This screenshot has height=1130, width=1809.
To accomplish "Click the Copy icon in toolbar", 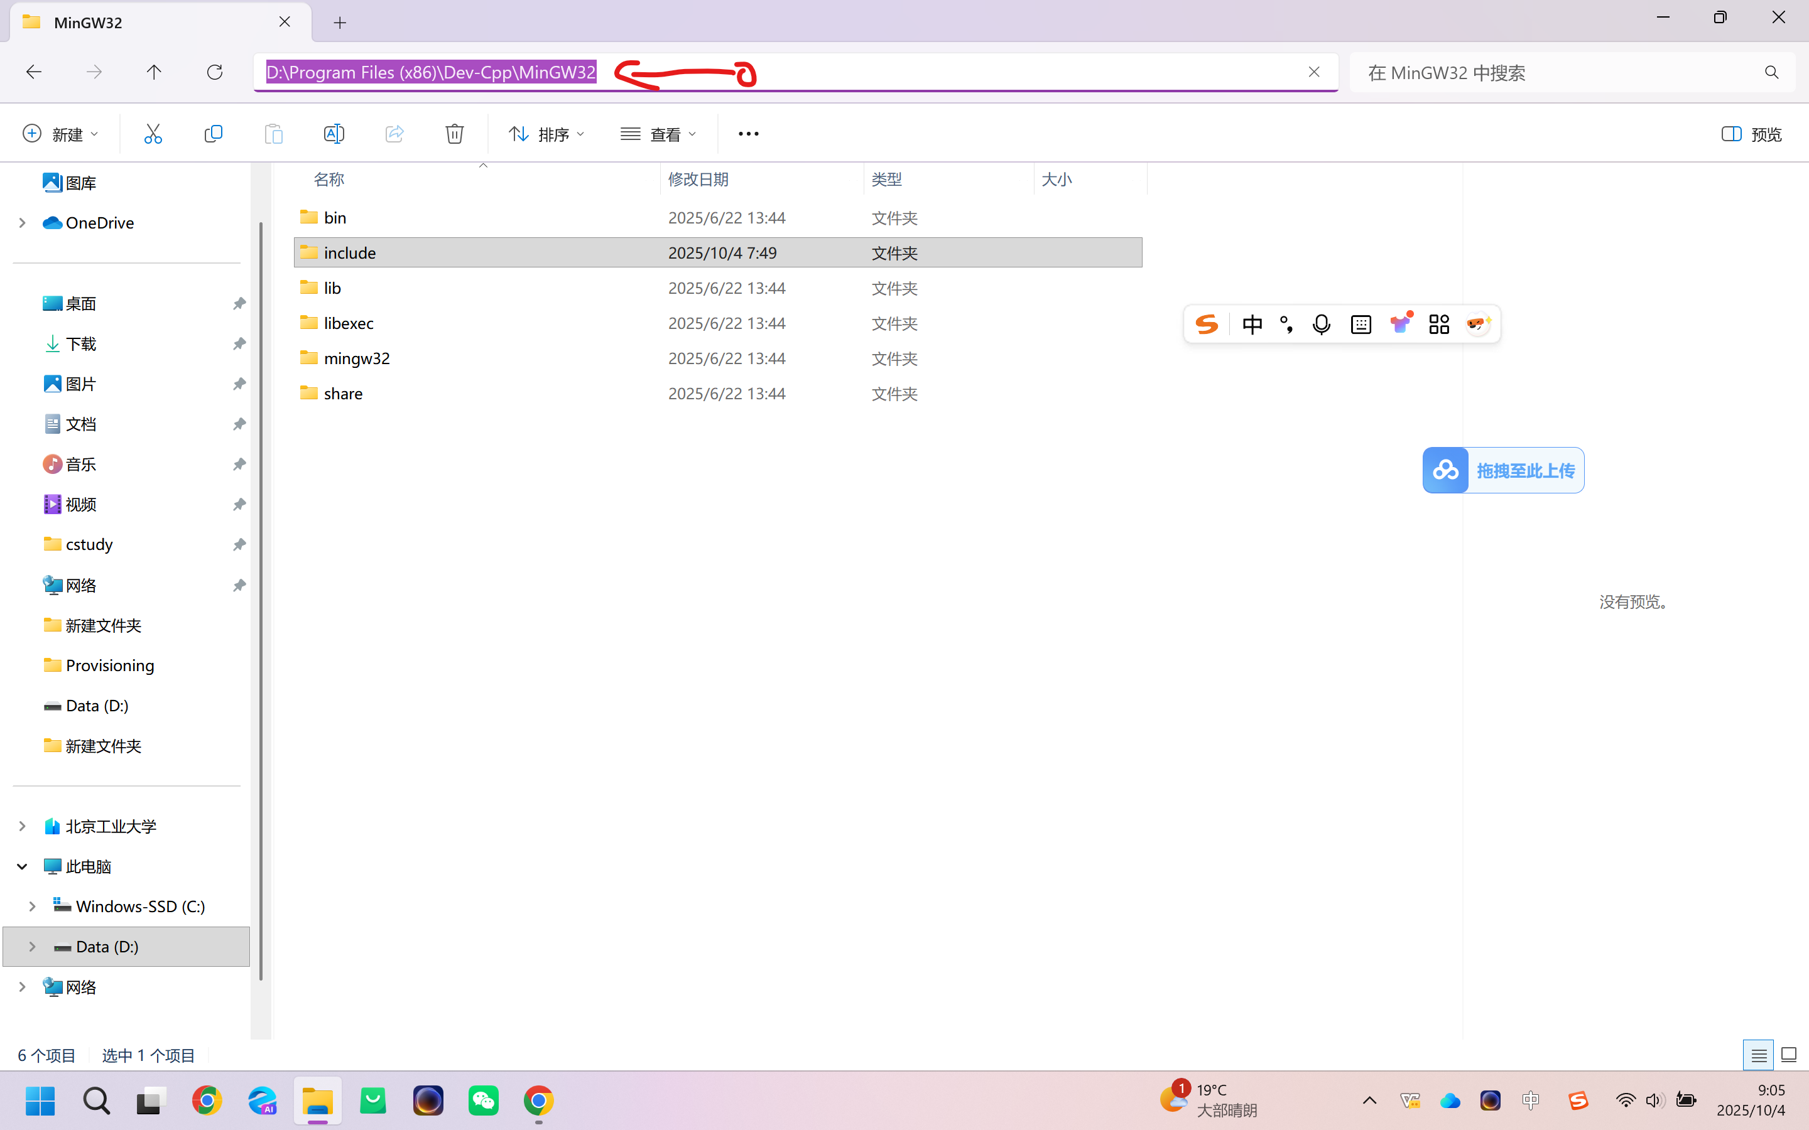I will tap(213, 134).
